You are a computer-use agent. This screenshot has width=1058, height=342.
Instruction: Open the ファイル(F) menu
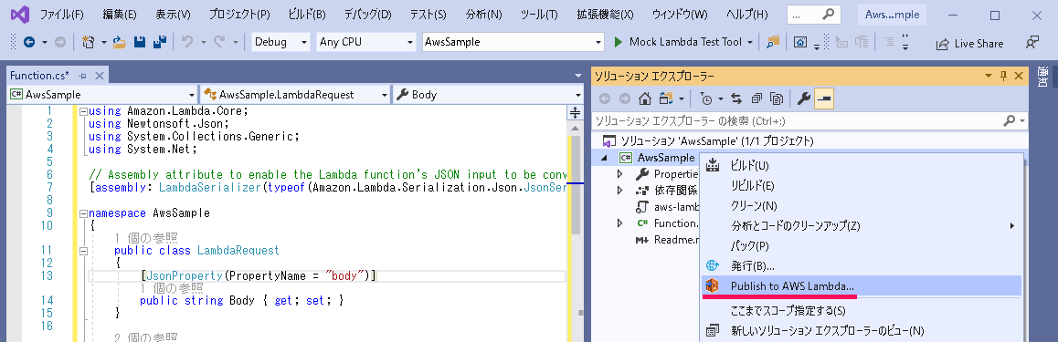pos(62,15)
